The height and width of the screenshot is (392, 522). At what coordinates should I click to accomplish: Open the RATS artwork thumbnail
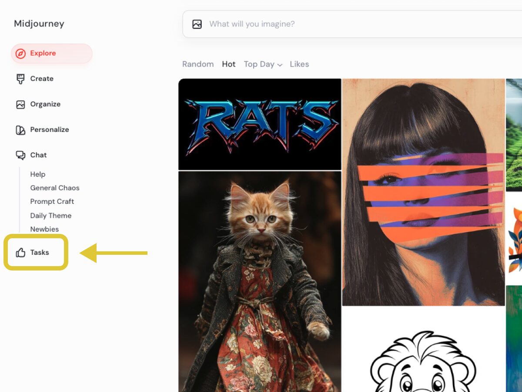(260, 124)
